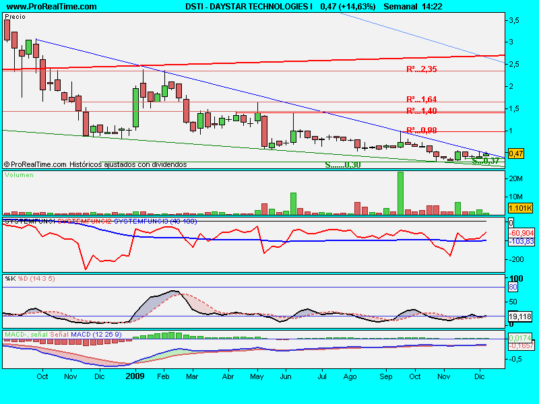The height and width of the screenshot is (404, 539).
Task: Select the Precio panel label
Action: [15, 17]
